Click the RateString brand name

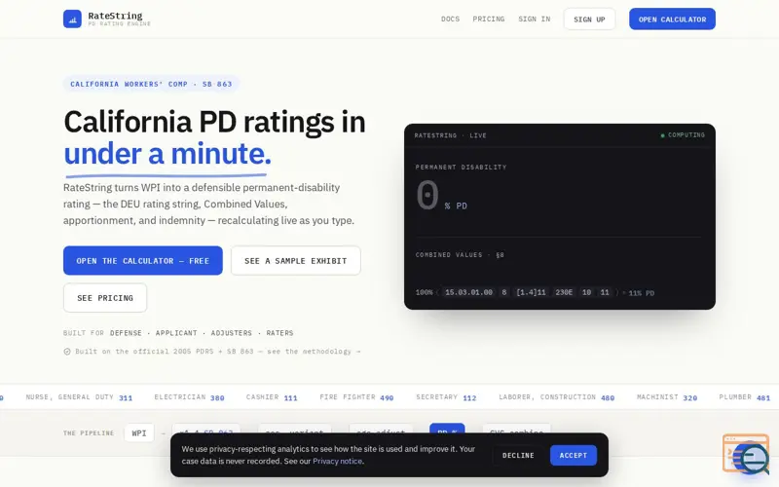pyautogui.click(x=115, y=16)
